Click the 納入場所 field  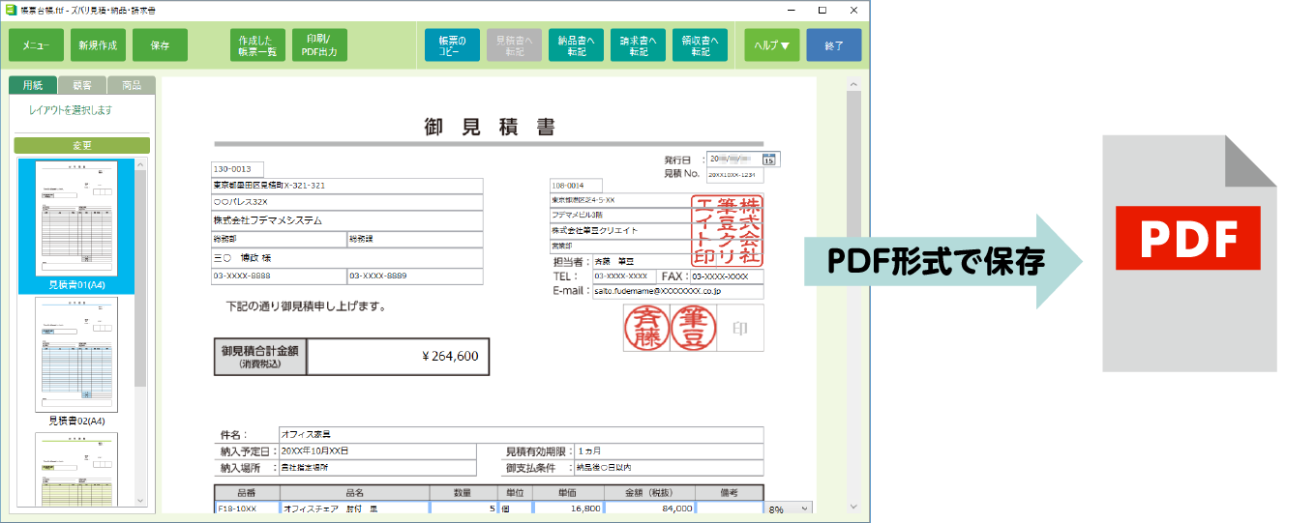coord(376,468)
